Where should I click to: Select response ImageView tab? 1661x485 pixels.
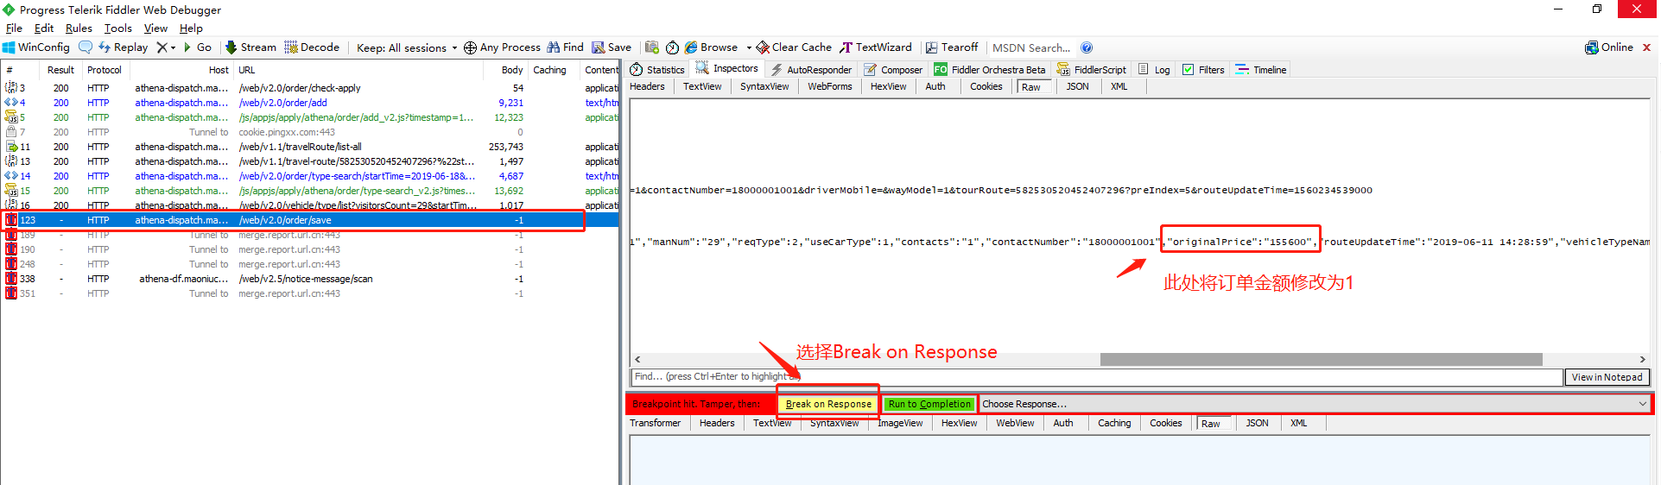pos(900,423)
